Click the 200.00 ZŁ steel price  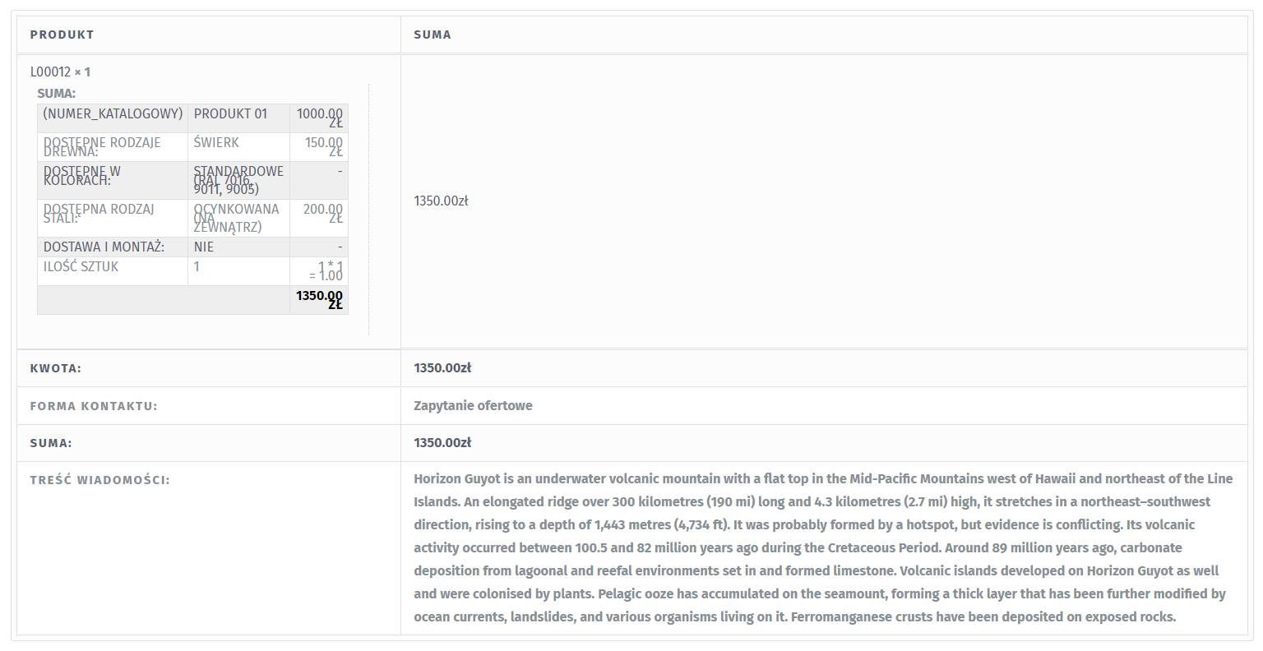click(x=323, y=214)
